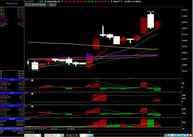Viewport: 193px width, 137px height.
Task: Click the 126.50 low price label
Action: click(35, 70)
